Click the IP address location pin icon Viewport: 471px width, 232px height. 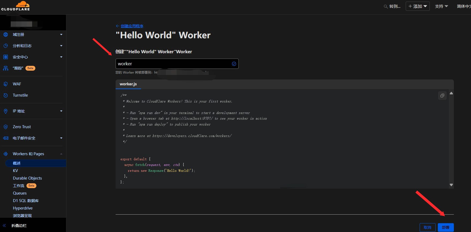(x=6, y=111)
